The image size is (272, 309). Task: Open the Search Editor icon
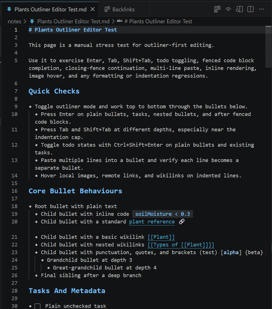239,9
